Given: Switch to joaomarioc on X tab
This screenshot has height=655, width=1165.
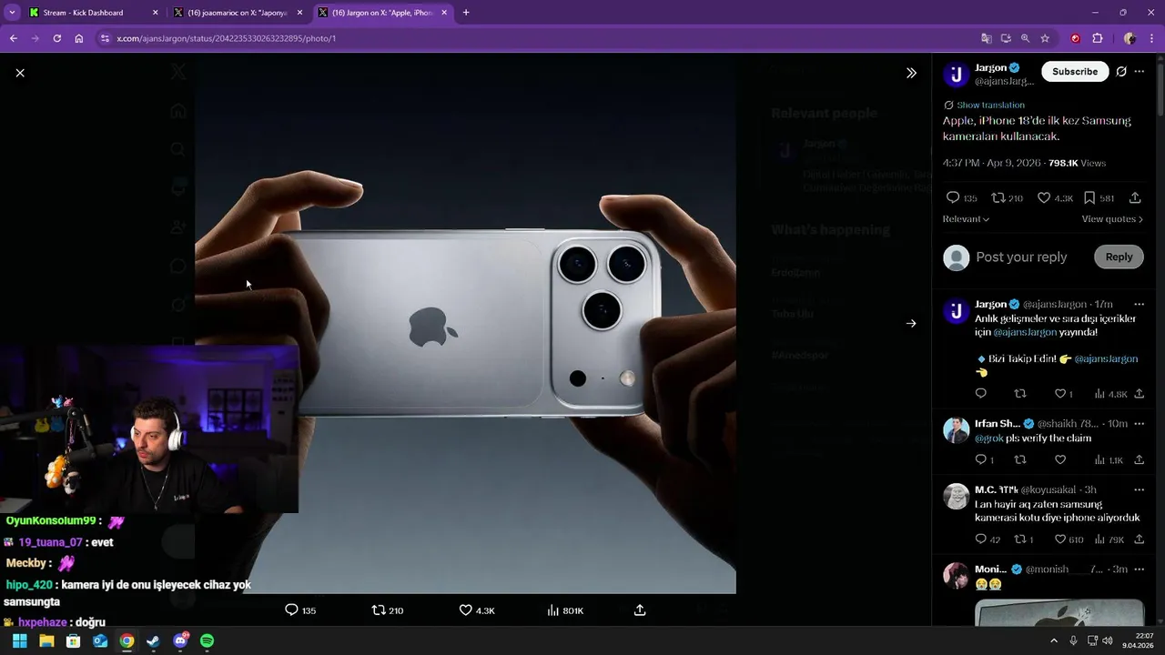Looking at the screenshot, I should pyautogui.click(x=237, y=13).
